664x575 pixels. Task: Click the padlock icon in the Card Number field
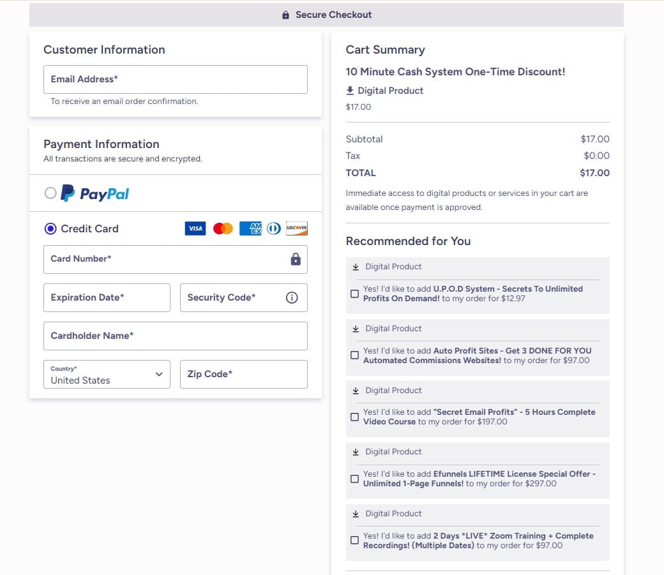point(295,259)
